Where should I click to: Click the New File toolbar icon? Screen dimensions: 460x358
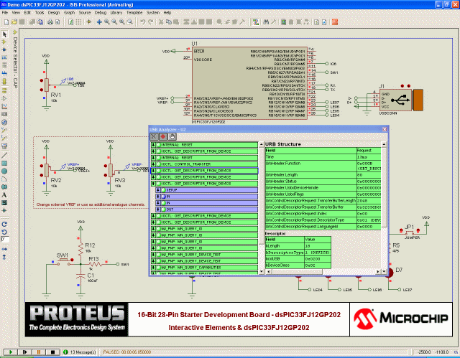coord(5,22)
